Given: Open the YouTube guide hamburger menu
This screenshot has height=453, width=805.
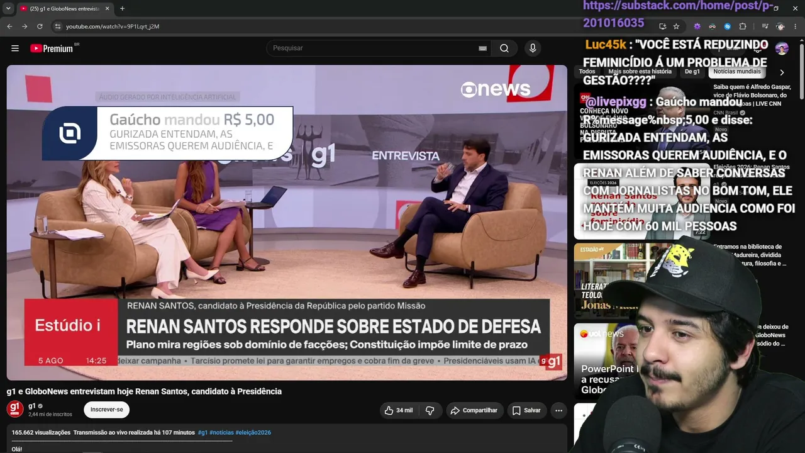Looking at the screenshot, I should pos(15,48).
